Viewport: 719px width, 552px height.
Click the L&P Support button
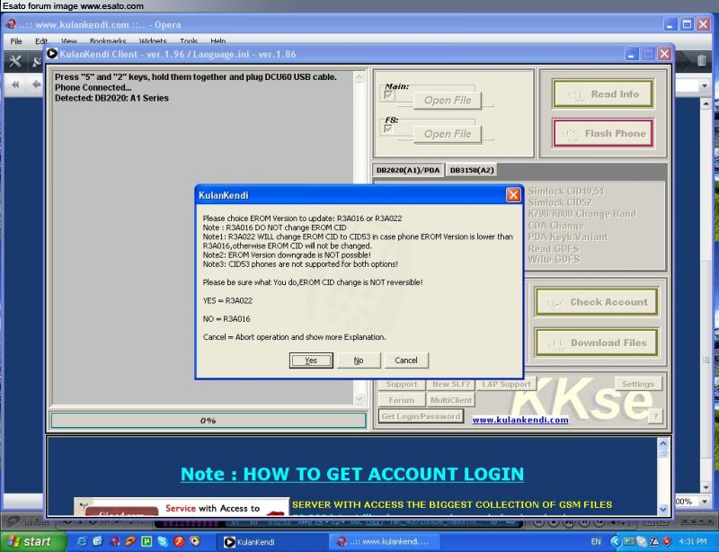pyautogui.click(x=506, y=384)
